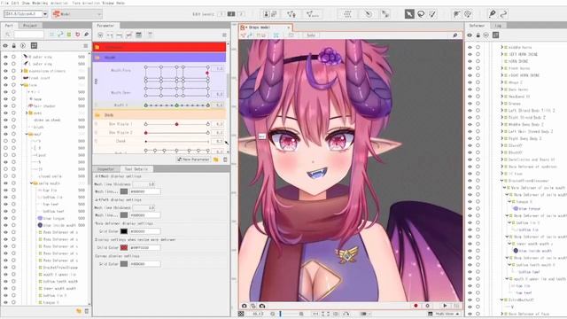
Task: Click the red overlap Grid Color swatch
Action: (x=124, y=247)
